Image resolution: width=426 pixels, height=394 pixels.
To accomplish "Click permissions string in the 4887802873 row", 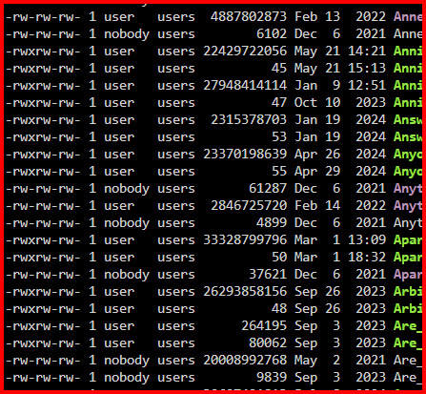I will click(x=43, y=17).
